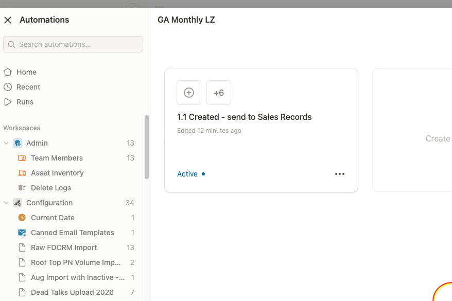Click the Canned Email Templates envelope icon
The width and height of the screenshot is (452, 301).
click(x=22, y=233)
